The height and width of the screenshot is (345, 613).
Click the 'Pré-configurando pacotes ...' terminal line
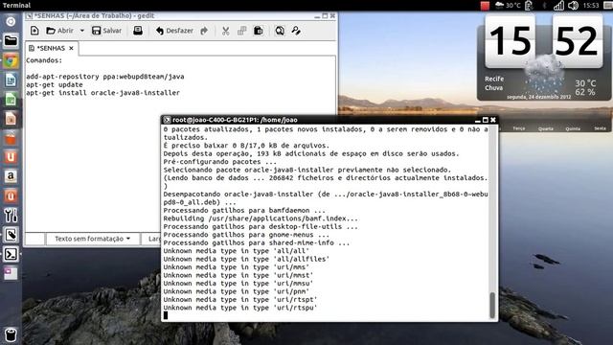click(219, 162)
